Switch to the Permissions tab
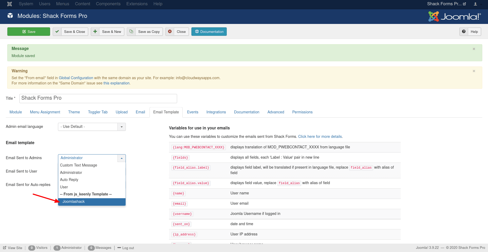 [302, 112]
